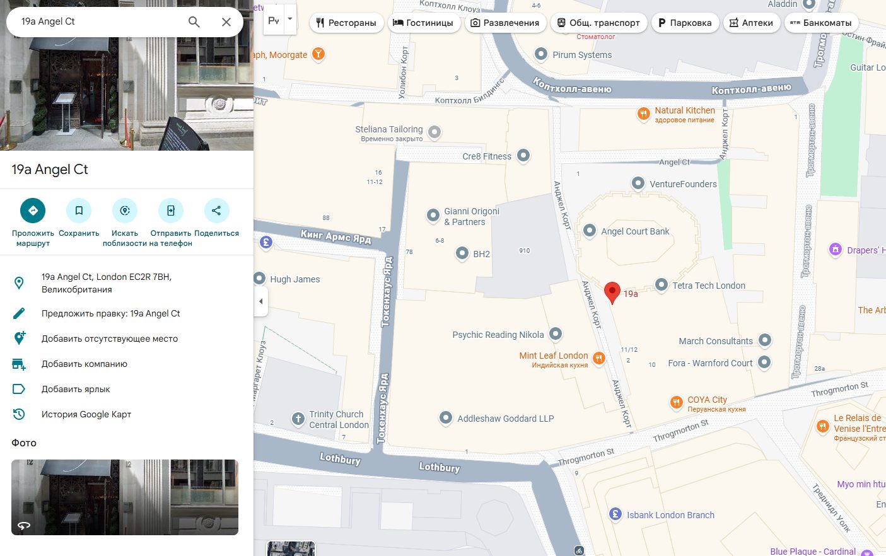Send to phone with Отправить на телефон icon

click(x=171, y=211)
